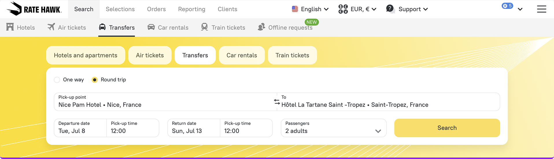The width and height of the screenshot is (554, 159).
Task: Open the hamburger menu icon
Action: point(541,9)
